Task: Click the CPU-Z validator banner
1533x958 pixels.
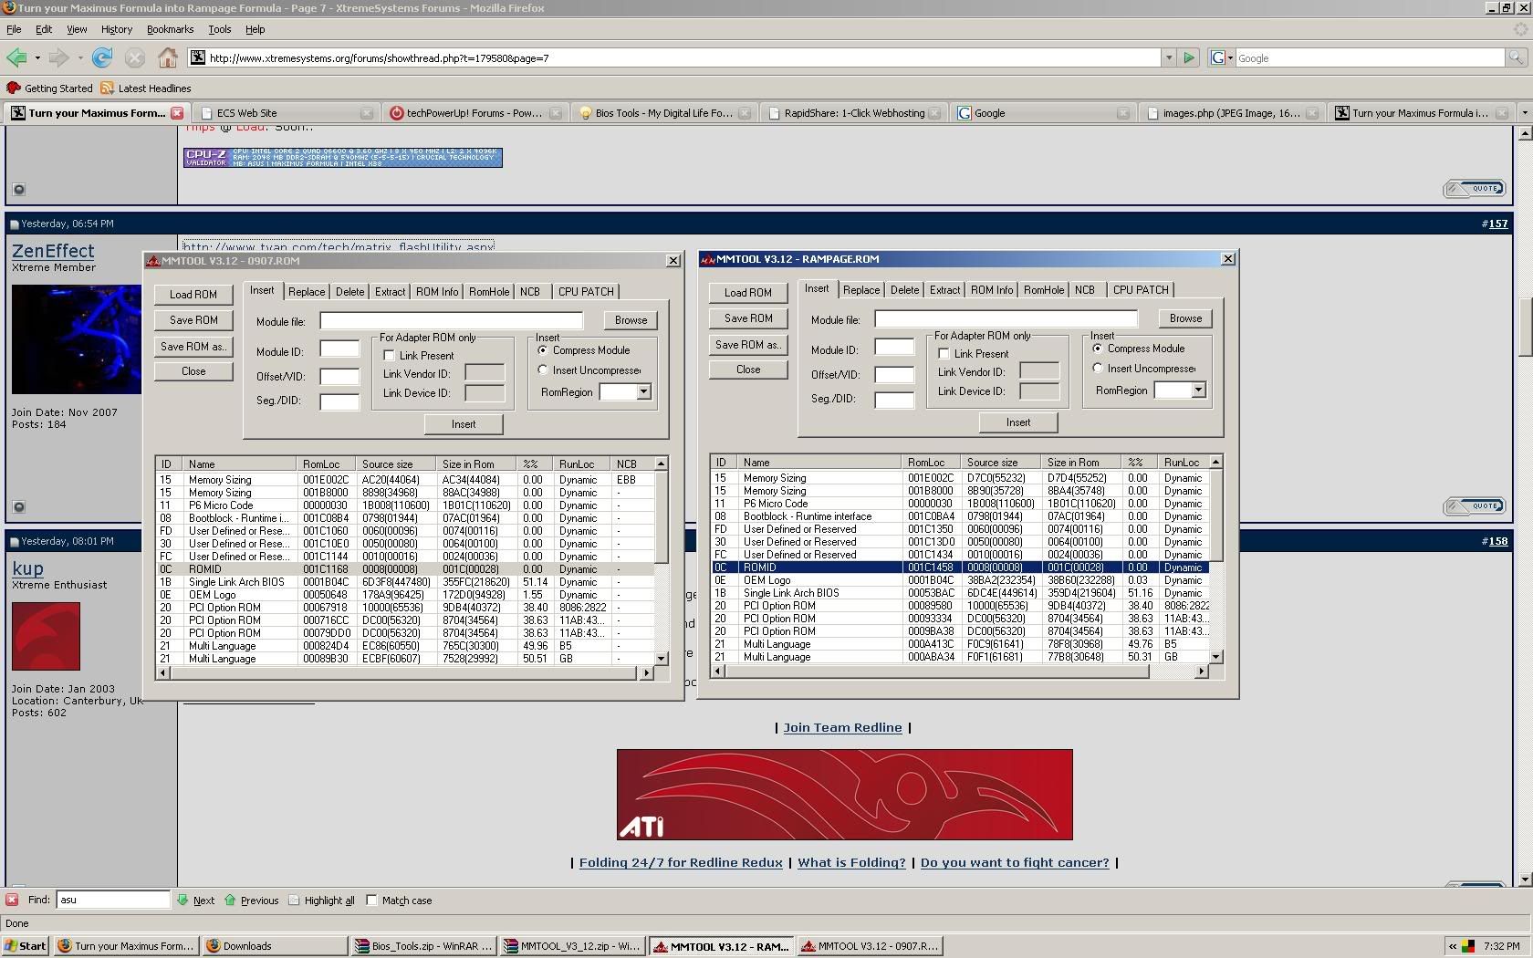Action: coord(342,157)
